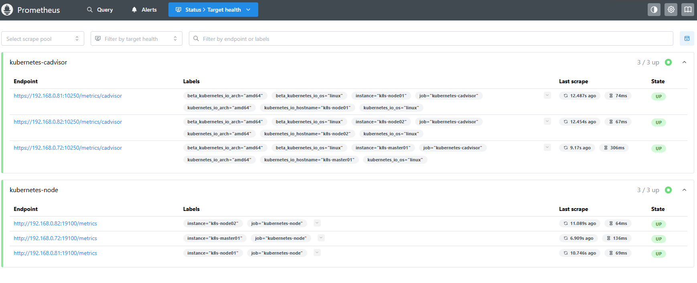The image size is (697, 283).
Task: Open the Alerts page
Action: 144,10
